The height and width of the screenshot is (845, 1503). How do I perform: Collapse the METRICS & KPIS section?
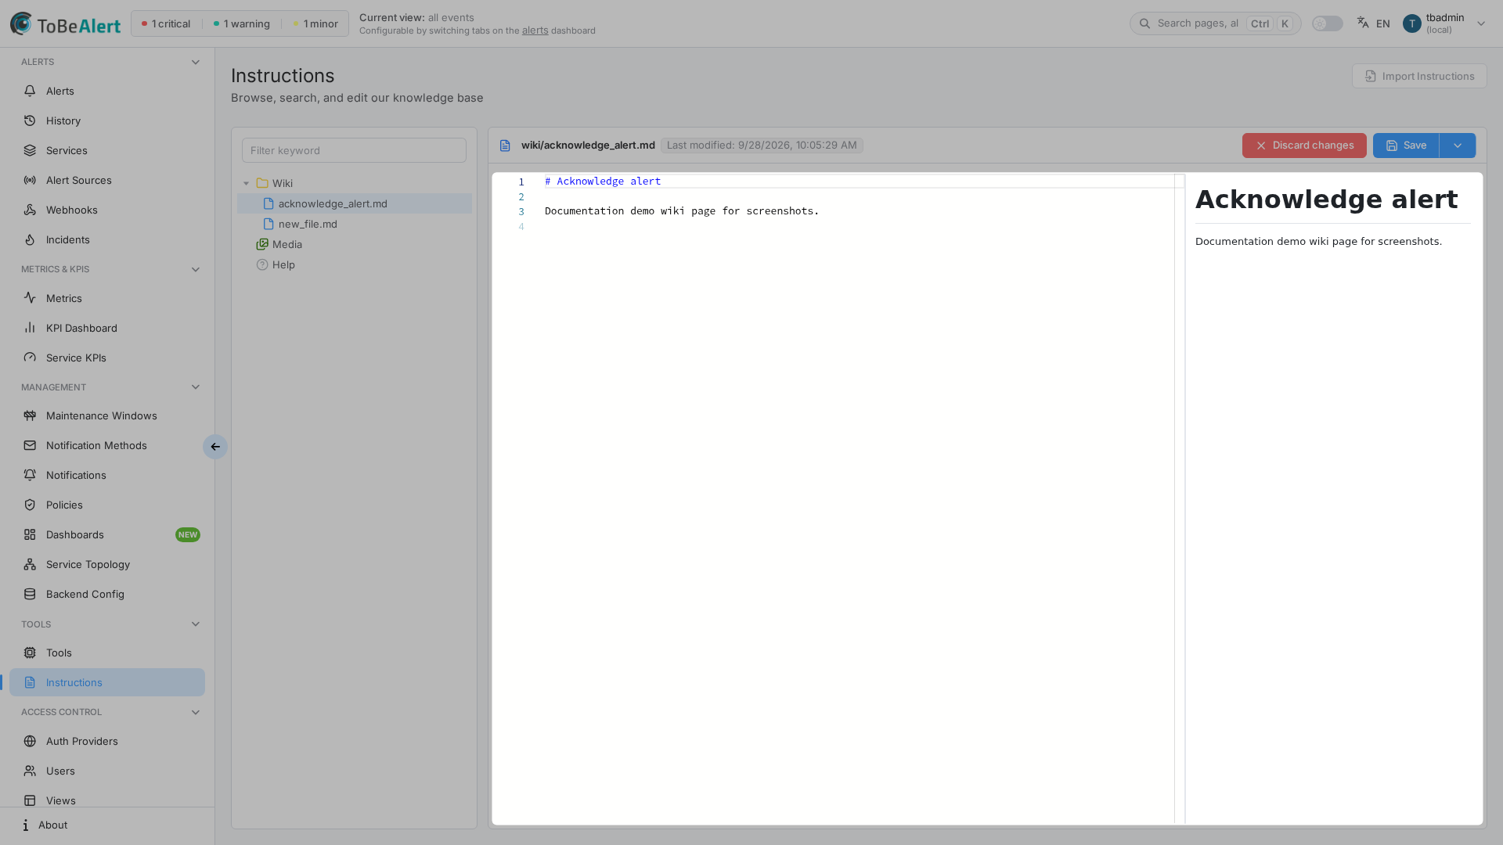point(196,269)
